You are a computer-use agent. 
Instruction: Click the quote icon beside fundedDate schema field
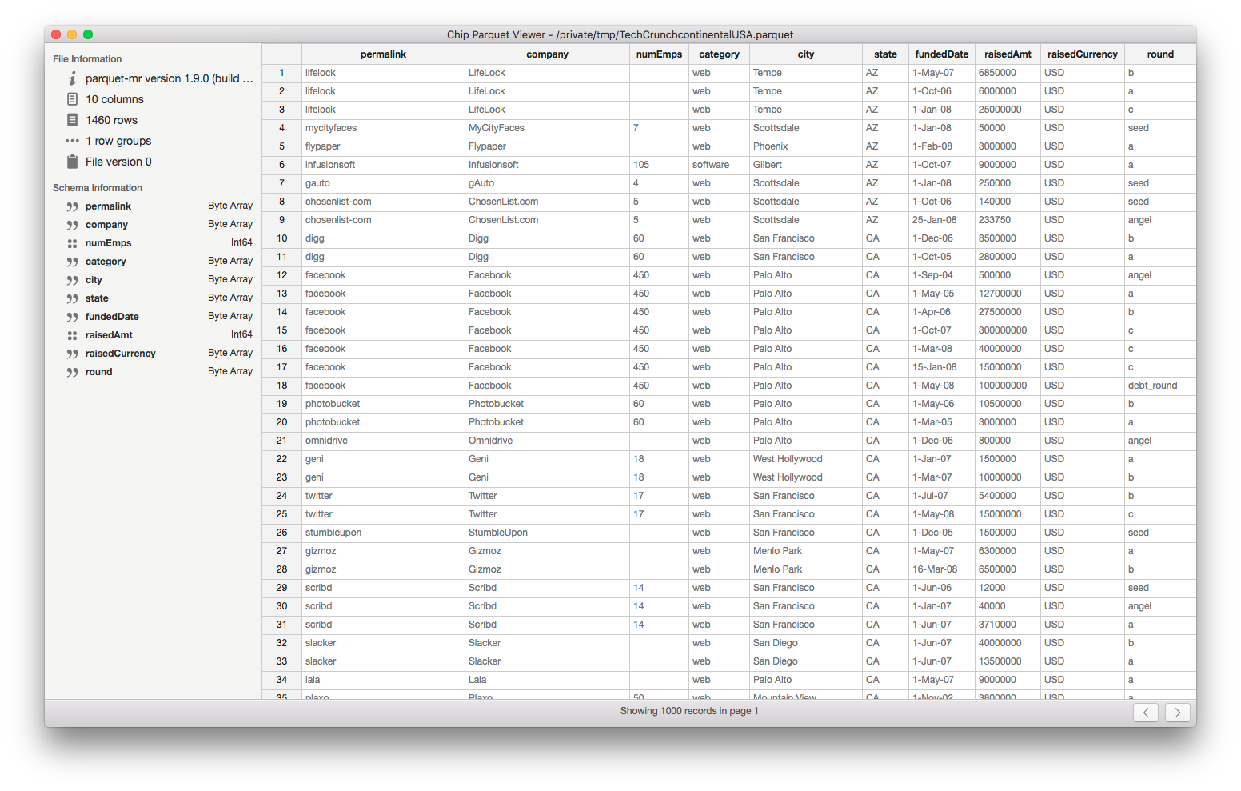coord(72,317)
